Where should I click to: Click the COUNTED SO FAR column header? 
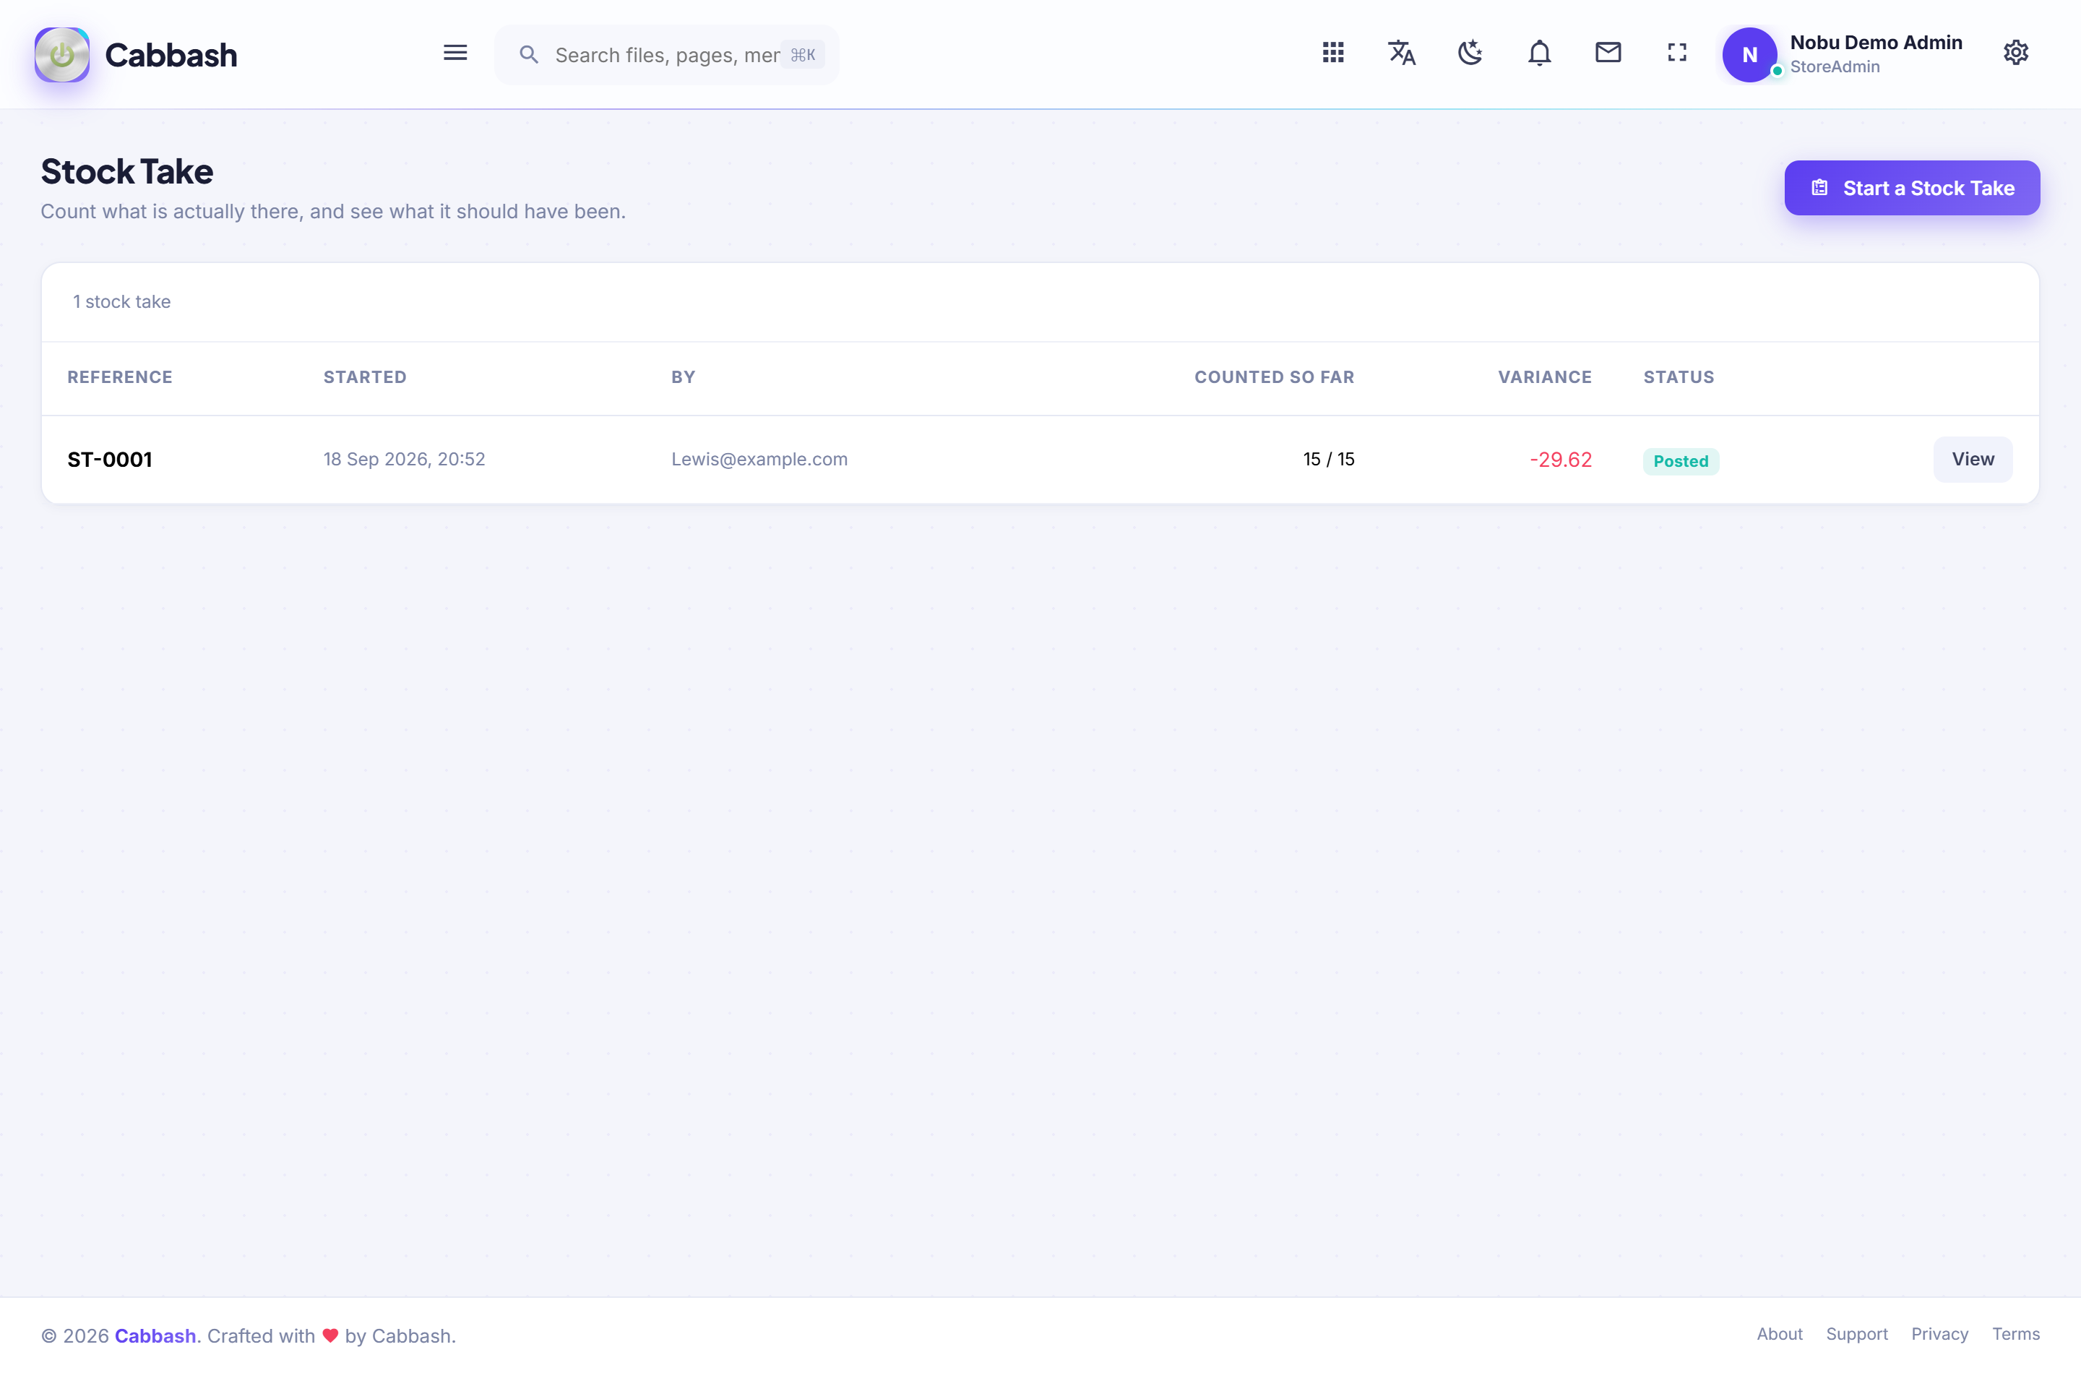[1274, 377]
